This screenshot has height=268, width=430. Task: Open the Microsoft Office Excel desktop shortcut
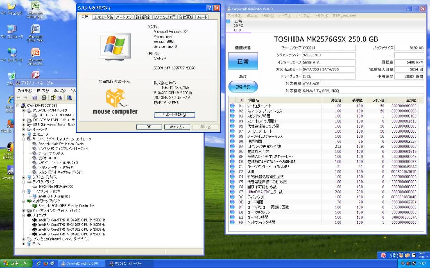[x=35, y=10]
